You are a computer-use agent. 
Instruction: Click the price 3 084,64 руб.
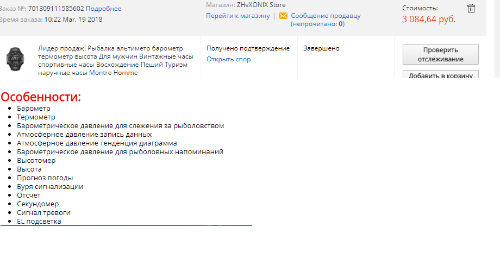pos(429,20)
